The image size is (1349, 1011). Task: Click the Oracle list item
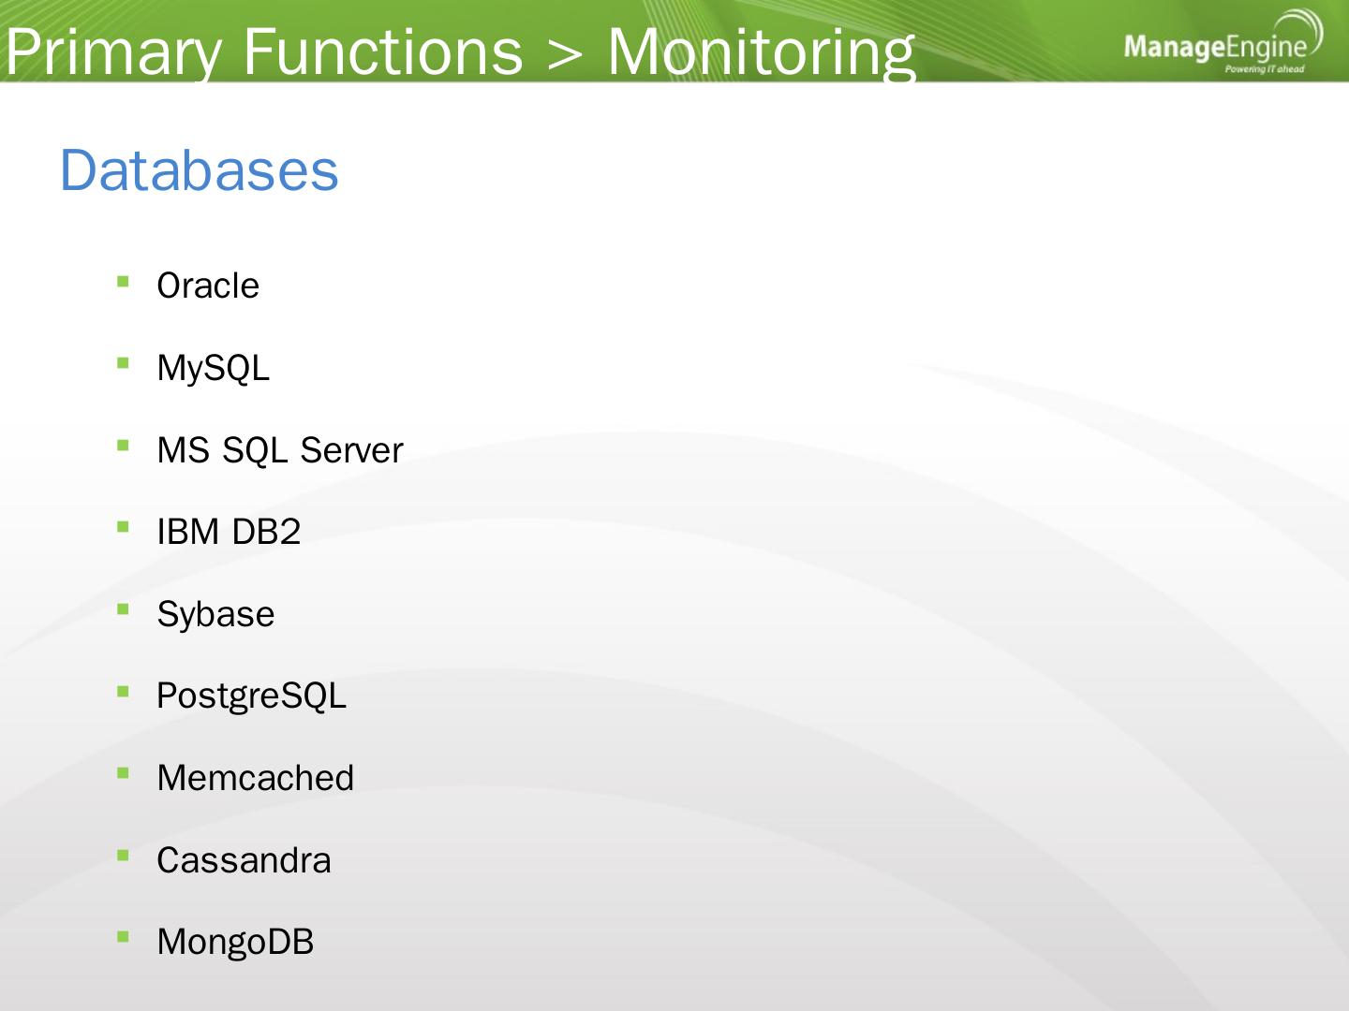pos(208,286)
